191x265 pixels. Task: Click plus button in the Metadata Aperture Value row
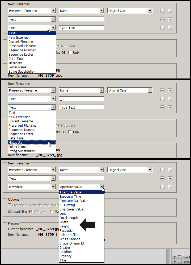170,187
